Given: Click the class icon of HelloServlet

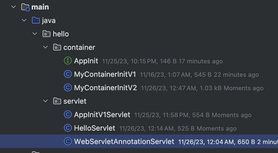Looking at the screenshot, I should point(68,128).
